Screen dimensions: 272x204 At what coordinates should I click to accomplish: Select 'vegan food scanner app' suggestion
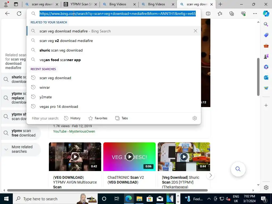(114, 60)
